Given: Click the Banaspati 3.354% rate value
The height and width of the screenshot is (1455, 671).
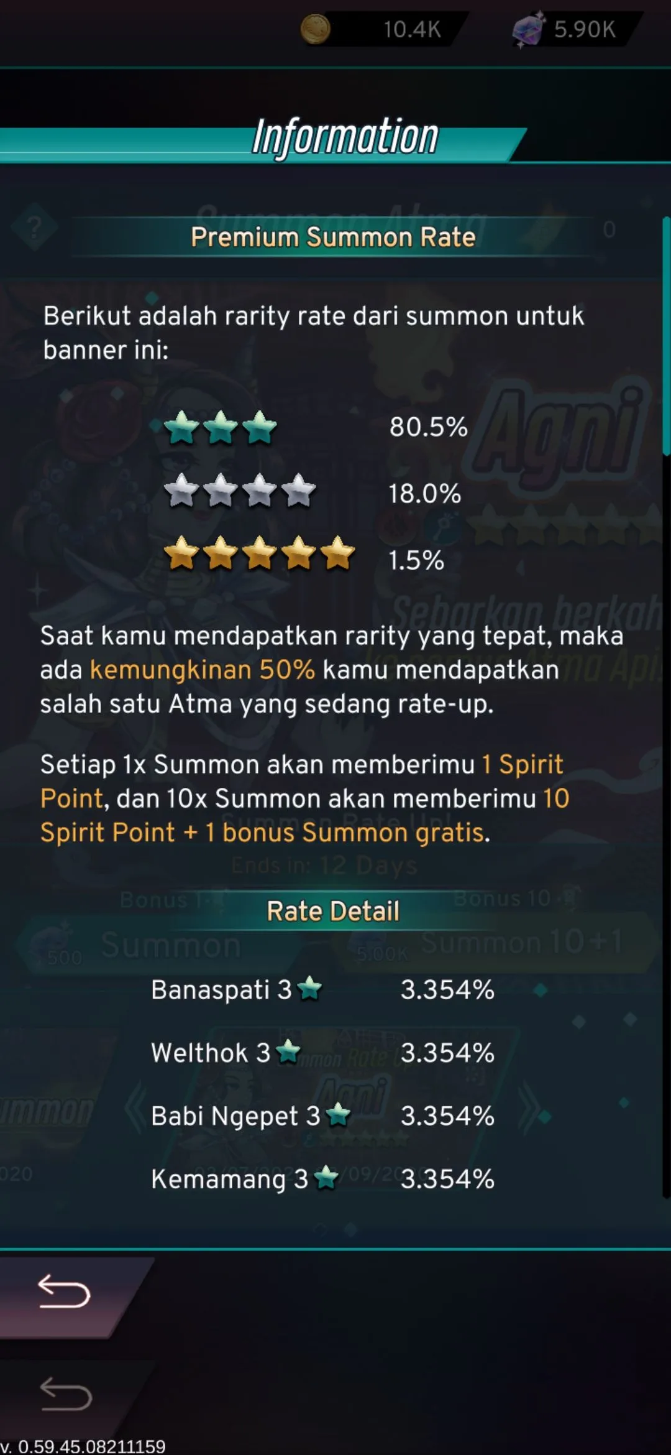Looking at the screenshot, I should 447,989.
